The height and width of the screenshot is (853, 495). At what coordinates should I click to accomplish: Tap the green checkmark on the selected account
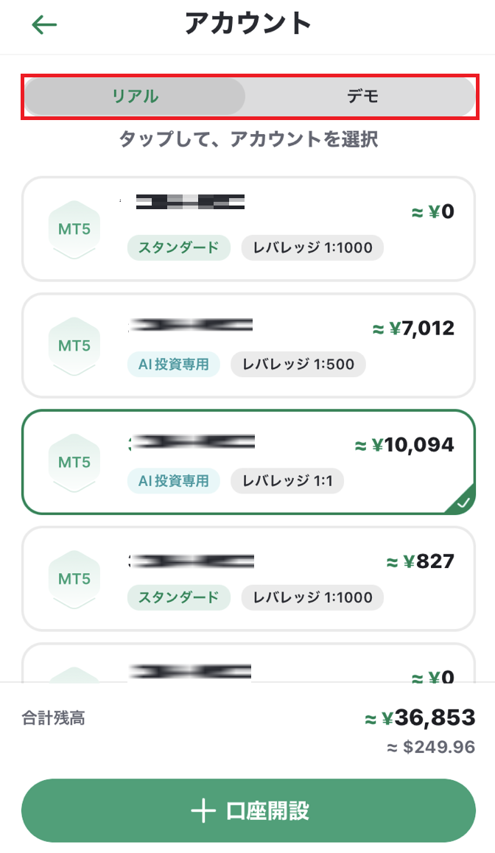(463, 503)
